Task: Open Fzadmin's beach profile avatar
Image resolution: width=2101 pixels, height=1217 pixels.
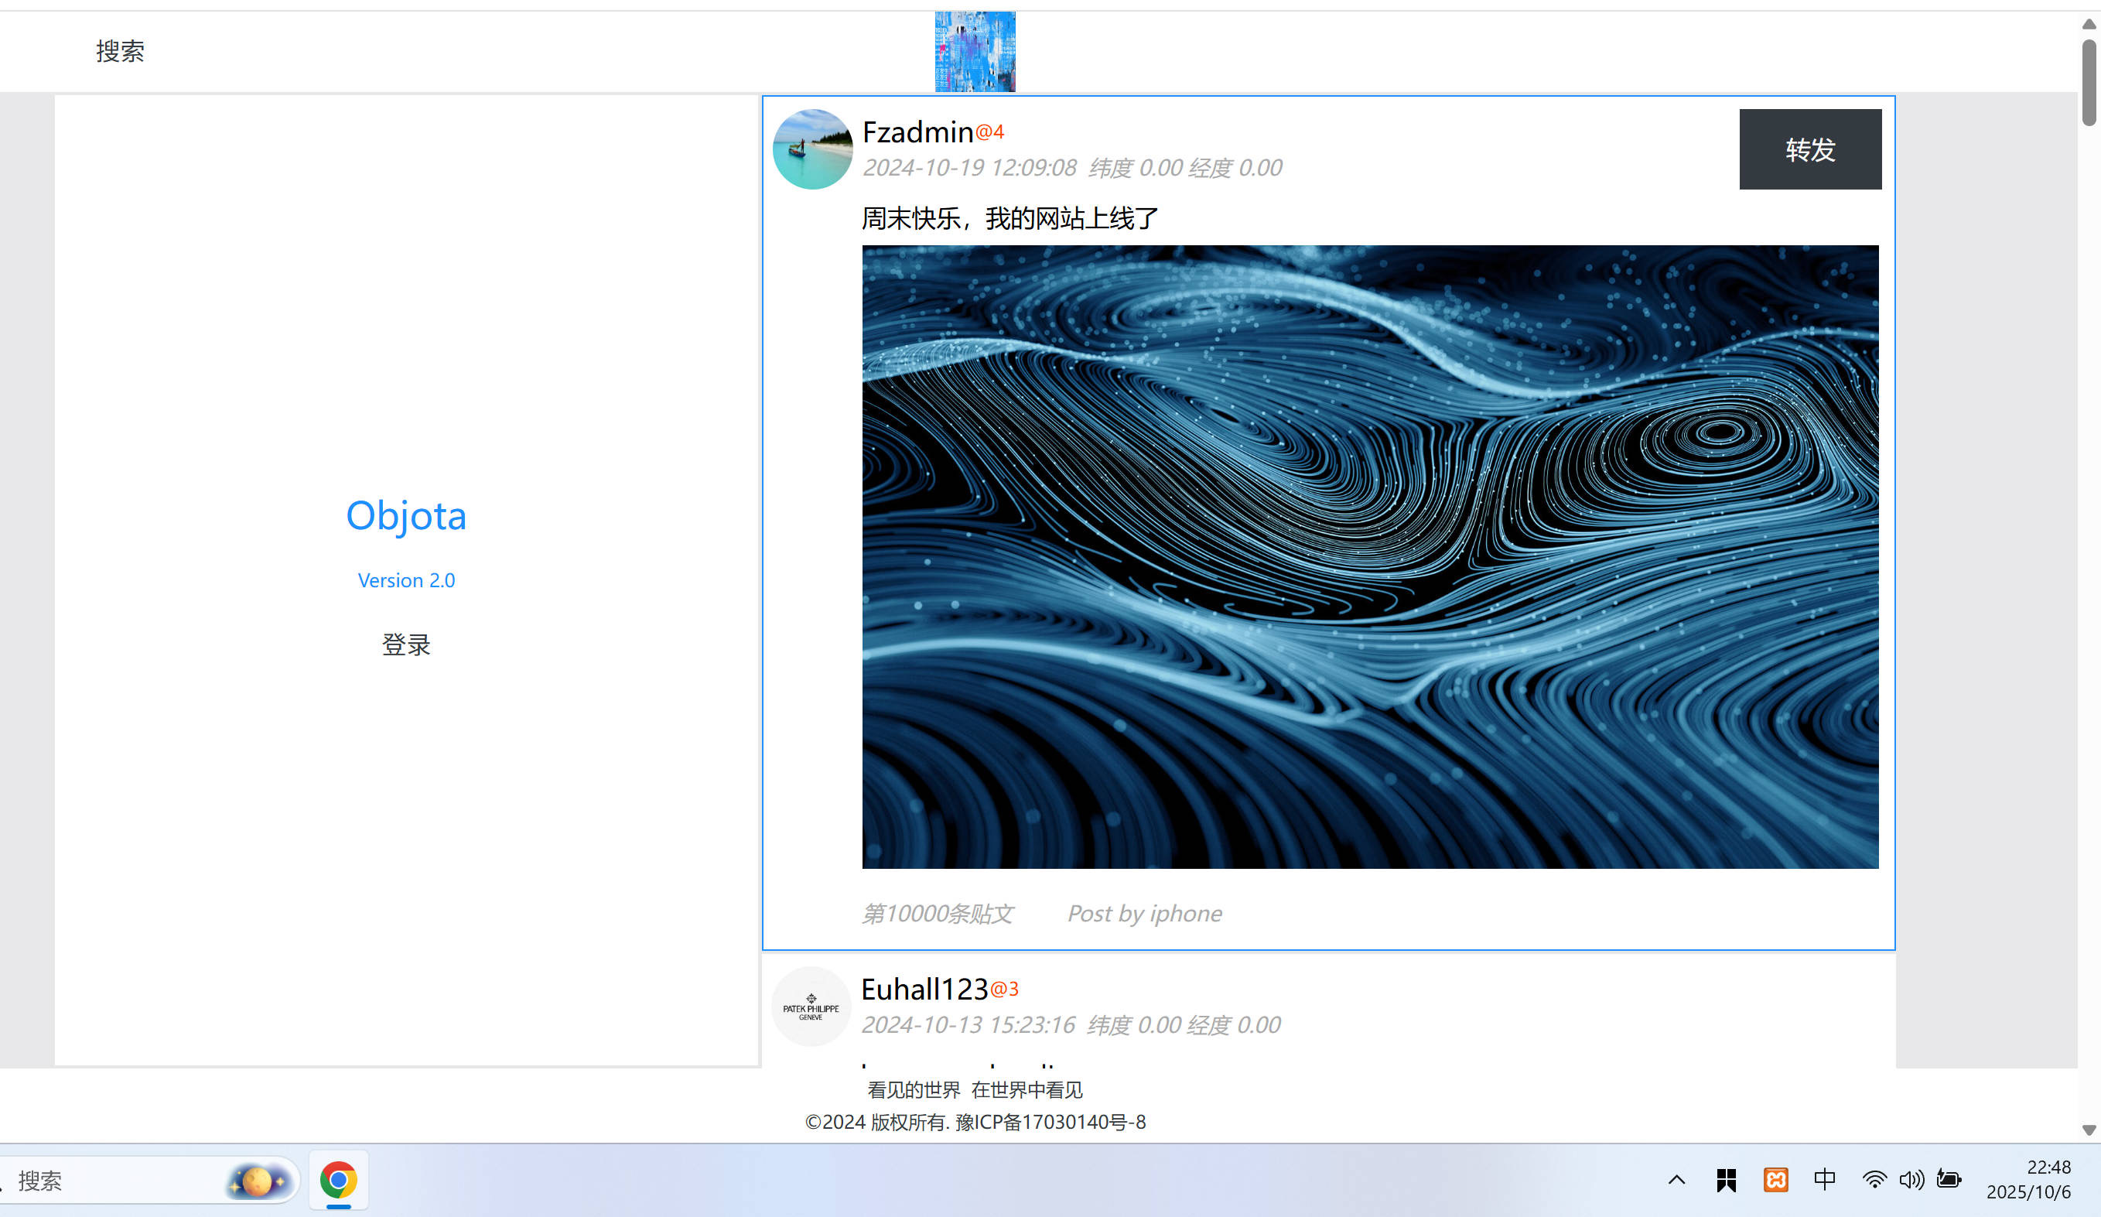Action: 812,149
